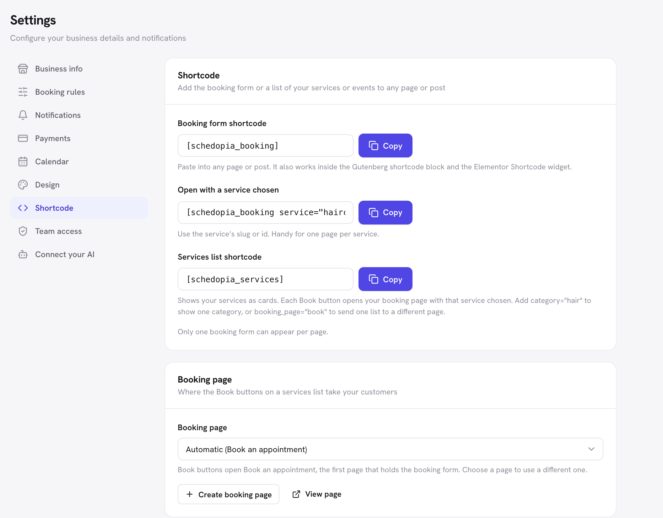Screen dimensions: 663x518
Task: Click the Business info storefront icon
Action: click(23, 69)
